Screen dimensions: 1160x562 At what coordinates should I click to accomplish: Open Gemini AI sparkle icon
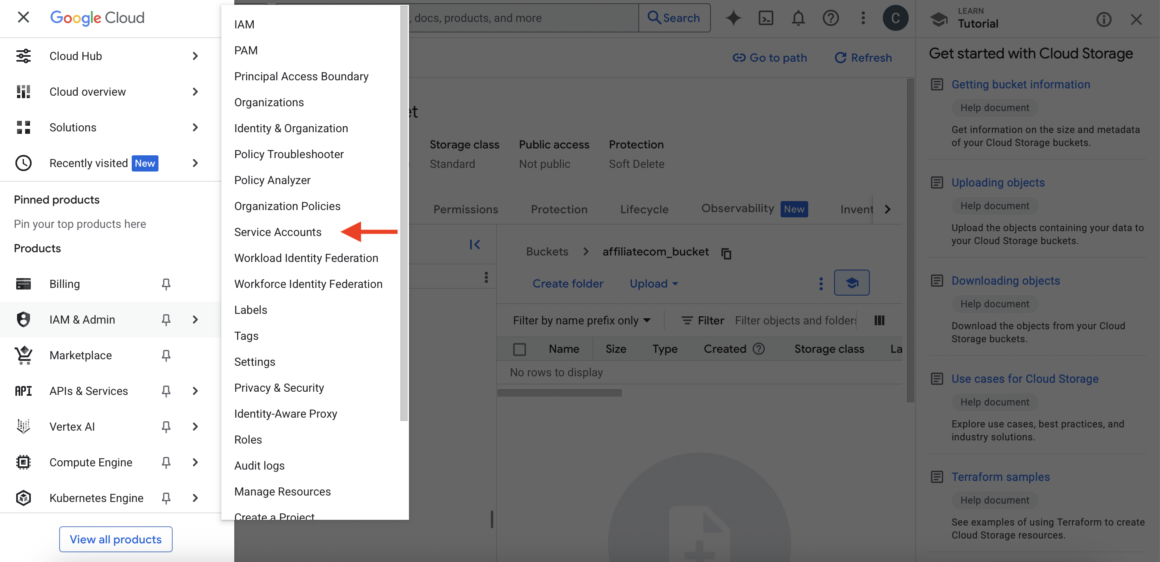tap(733, 18)
